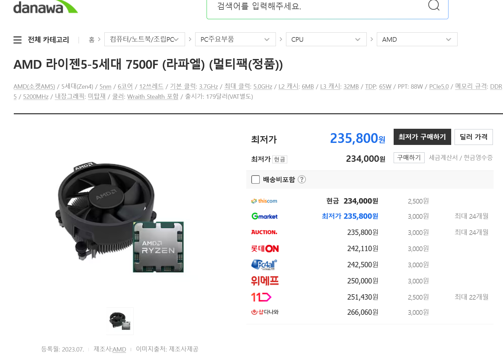Click the search magnifier icon
Screen dimensions: 503x362
434,5
